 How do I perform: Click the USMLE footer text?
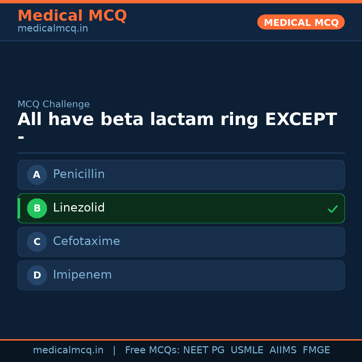[247, 350]
